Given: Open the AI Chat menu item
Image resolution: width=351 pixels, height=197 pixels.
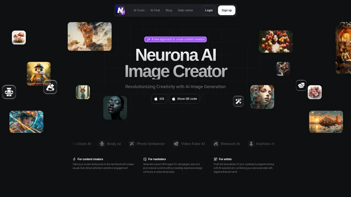Looking at the screenshot, I should [x=155, y=10].
